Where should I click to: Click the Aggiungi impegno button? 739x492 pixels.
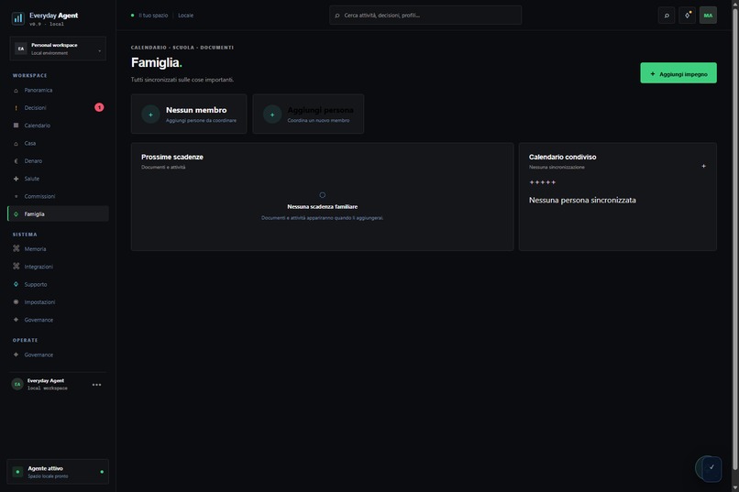click(x=678, y=73)
